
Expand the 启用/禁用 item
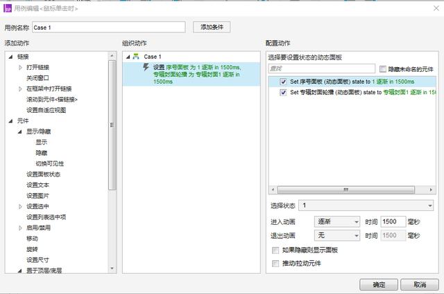point(20,228)
